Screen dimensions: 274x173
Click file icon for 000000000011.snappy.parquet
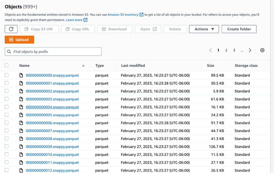21,163
